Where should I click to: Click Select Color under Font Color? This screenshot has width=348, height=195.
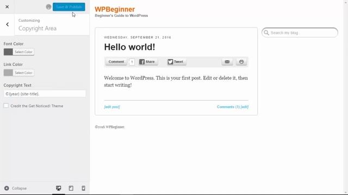coord(23,52)
